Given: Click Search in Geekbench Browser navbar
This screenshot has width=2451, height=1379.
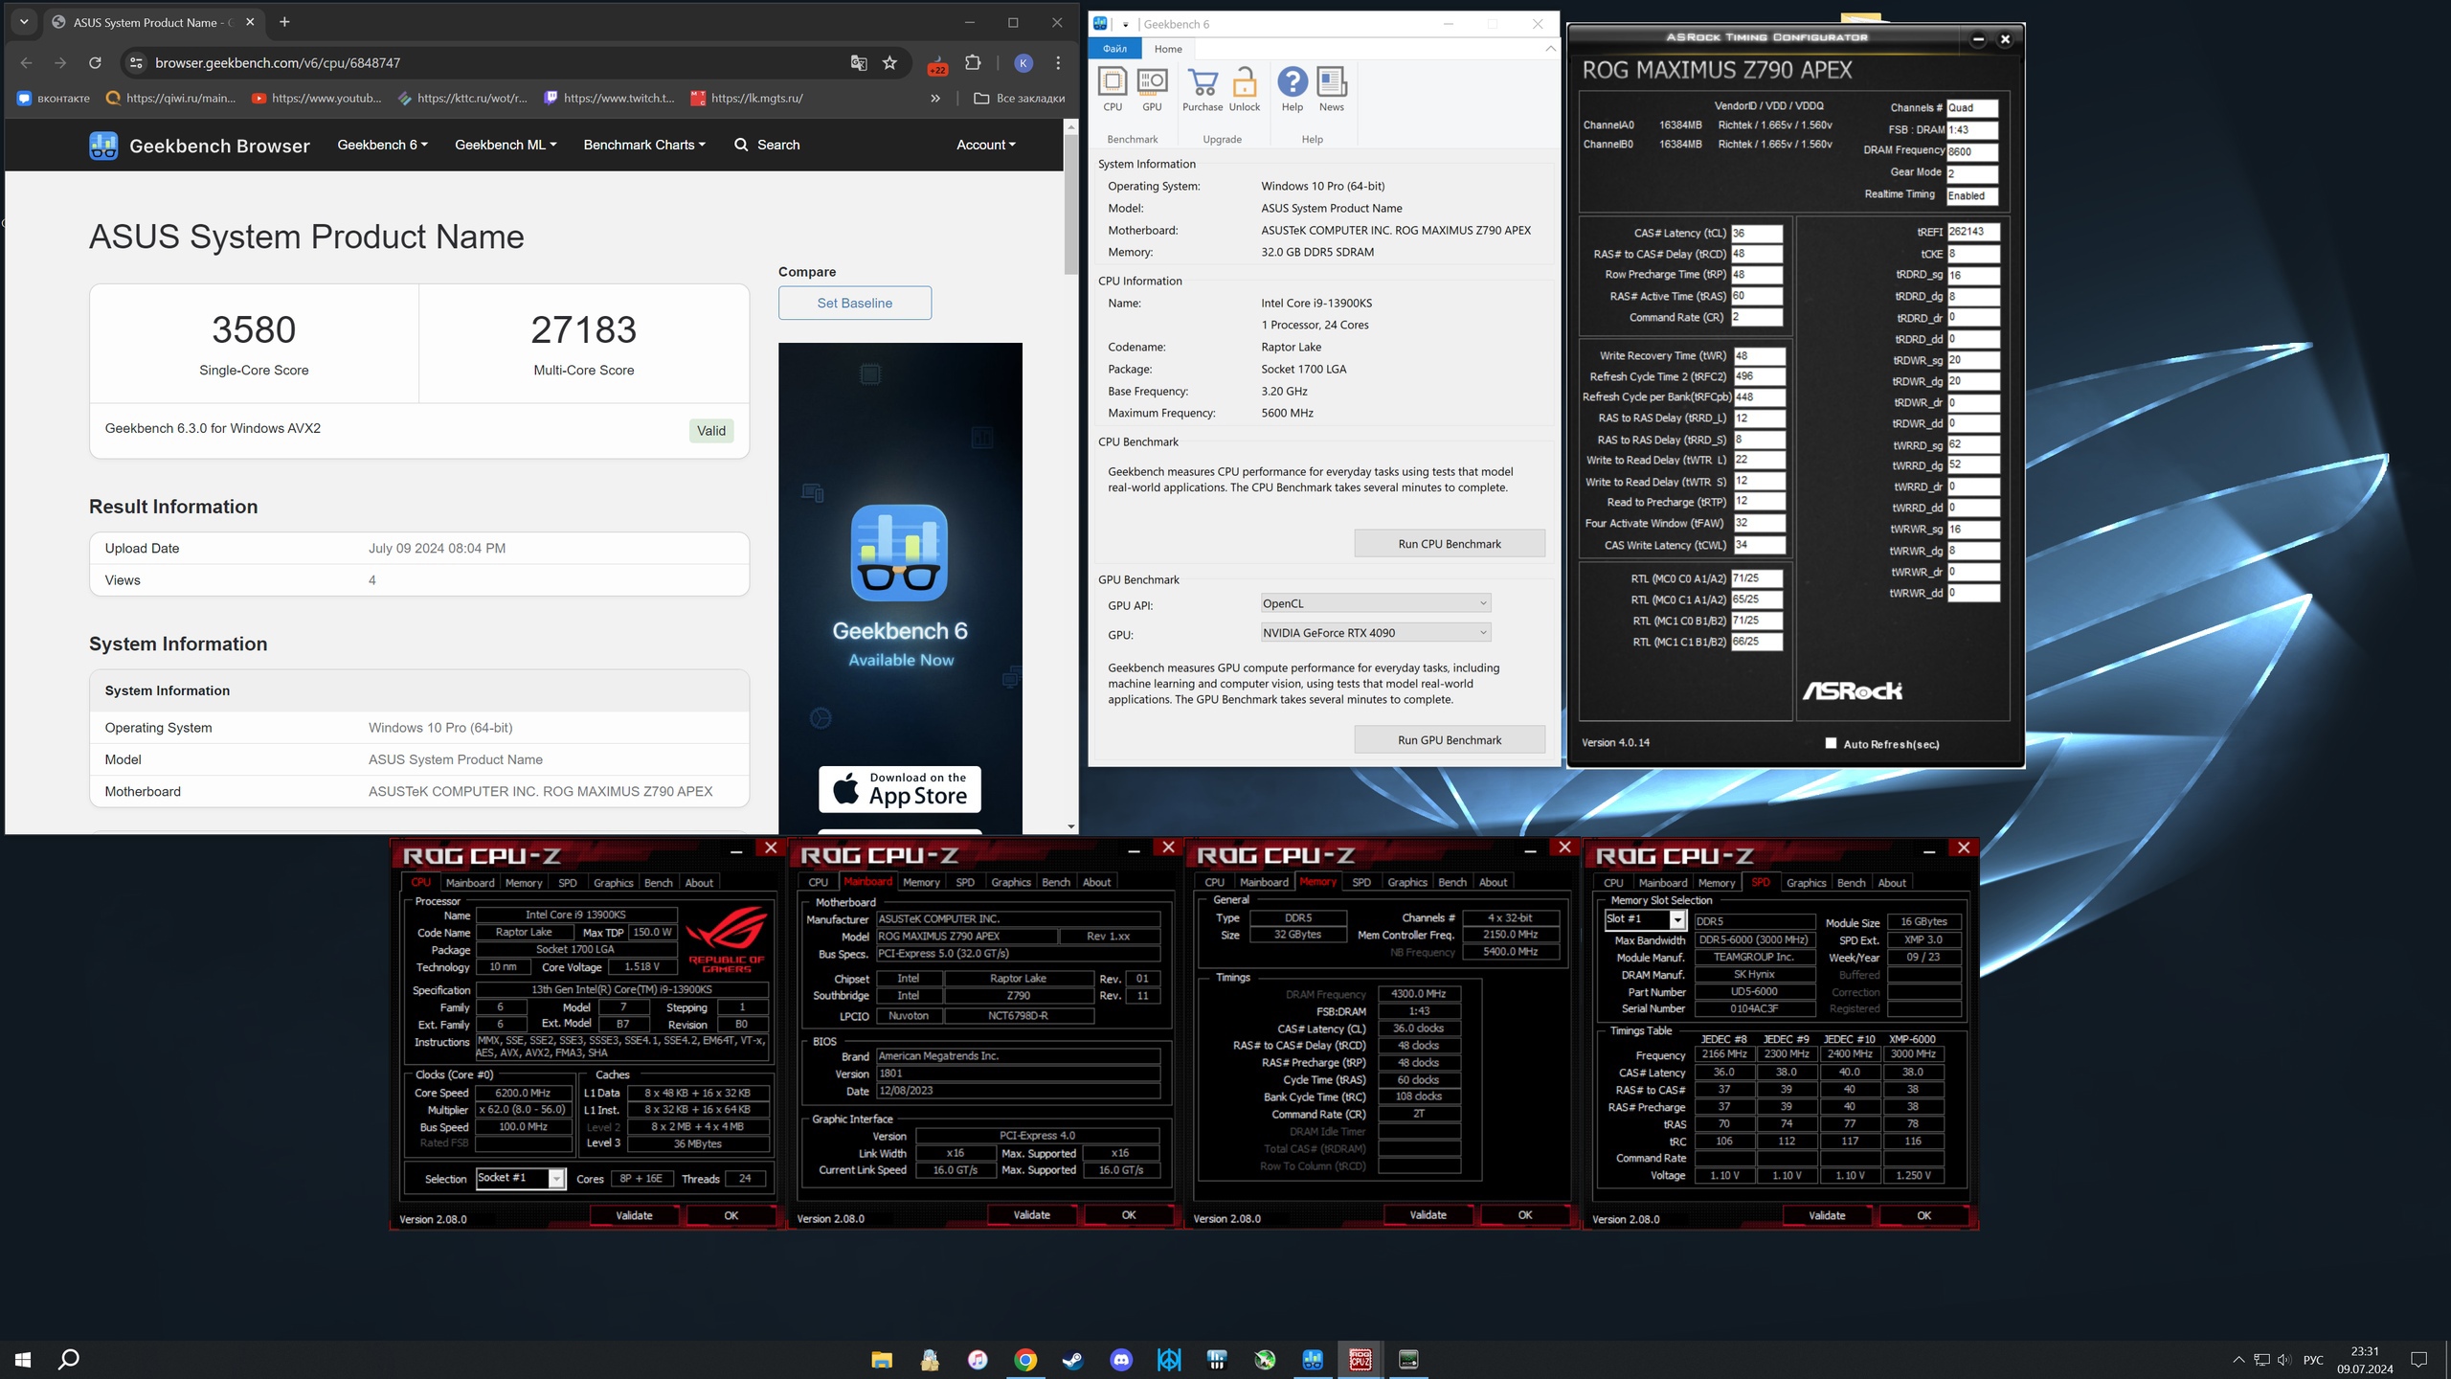Looking at the screenshot, I should click(x=767, y=145).
